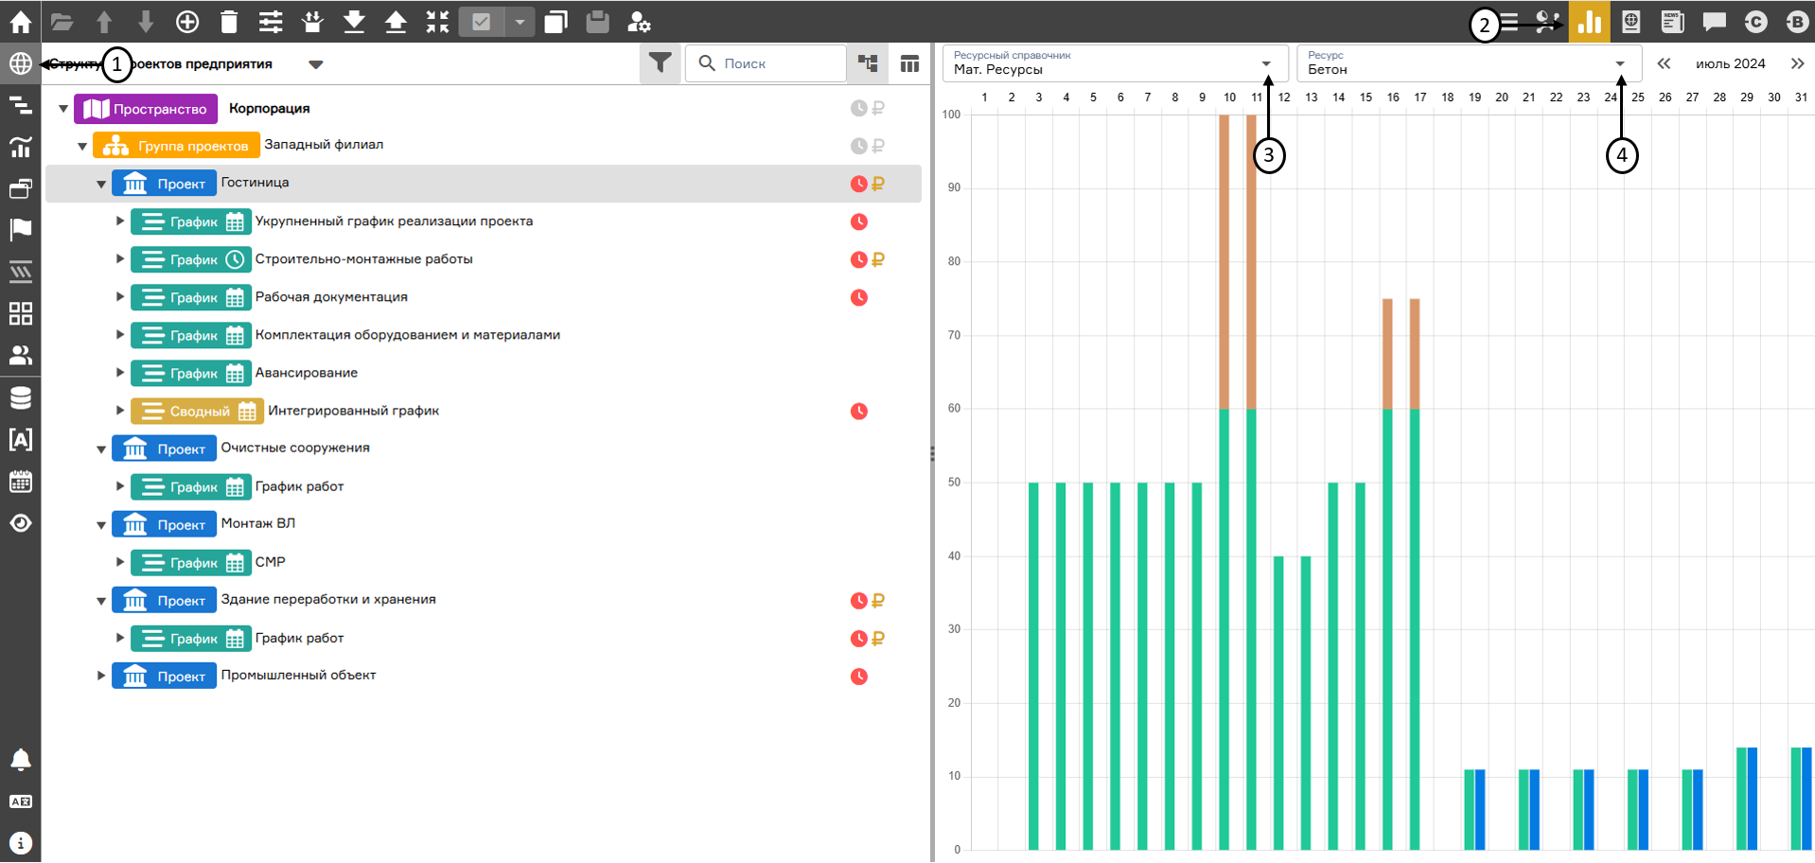
Task: Add new item with plus circle icon
Action: point(187,21)
